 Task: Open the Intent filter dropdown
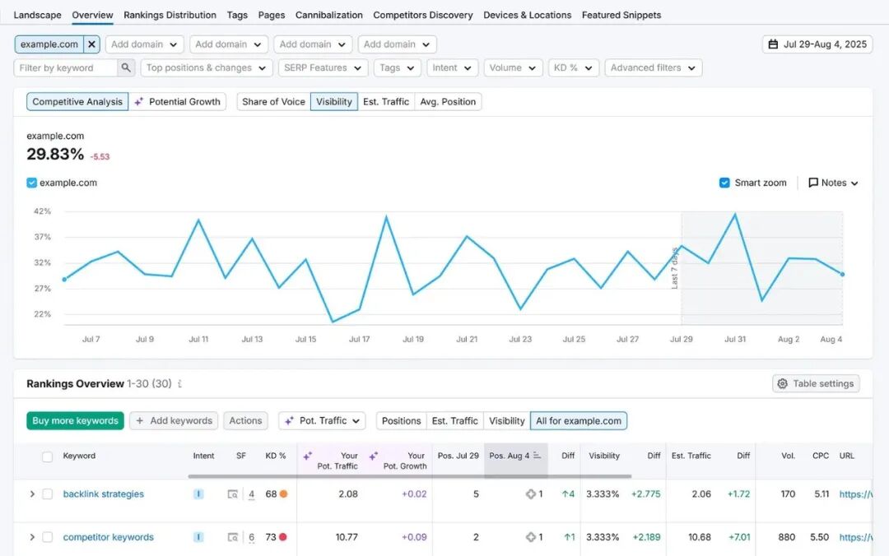click(x=452, y=68)
